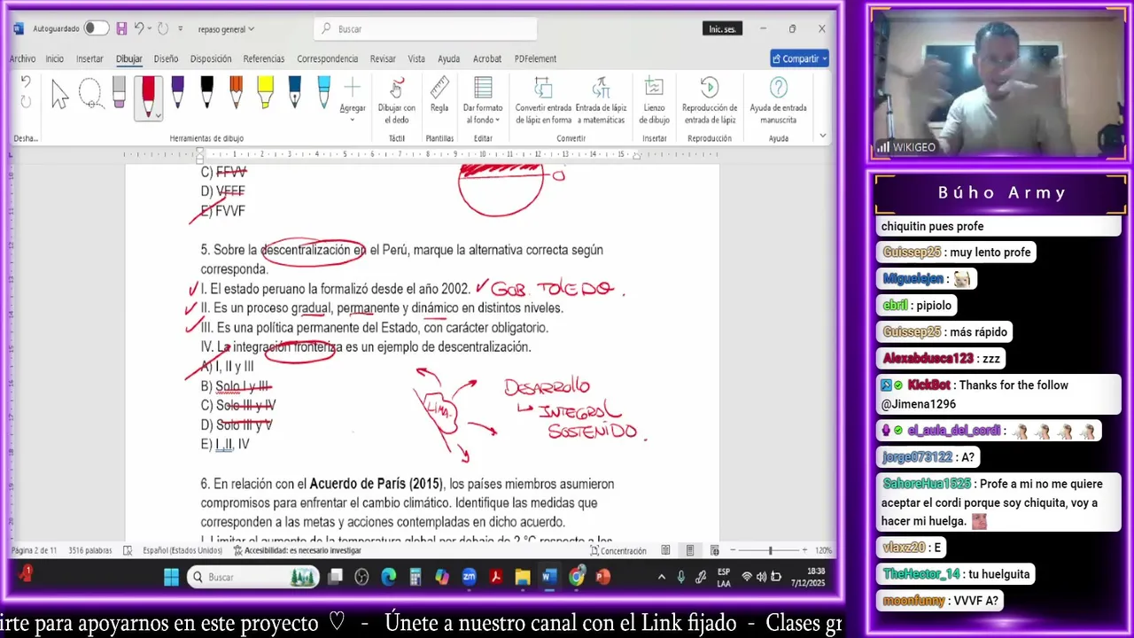Click the Inic. ses. sign-in button
1134x638 pixels.
pos(723,29)
